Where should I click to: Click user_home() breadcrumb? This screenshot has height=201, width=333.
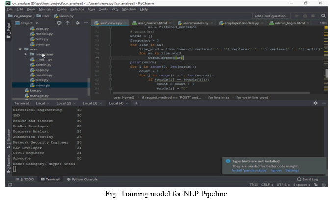pyautogui.click(x=124, y=97)
